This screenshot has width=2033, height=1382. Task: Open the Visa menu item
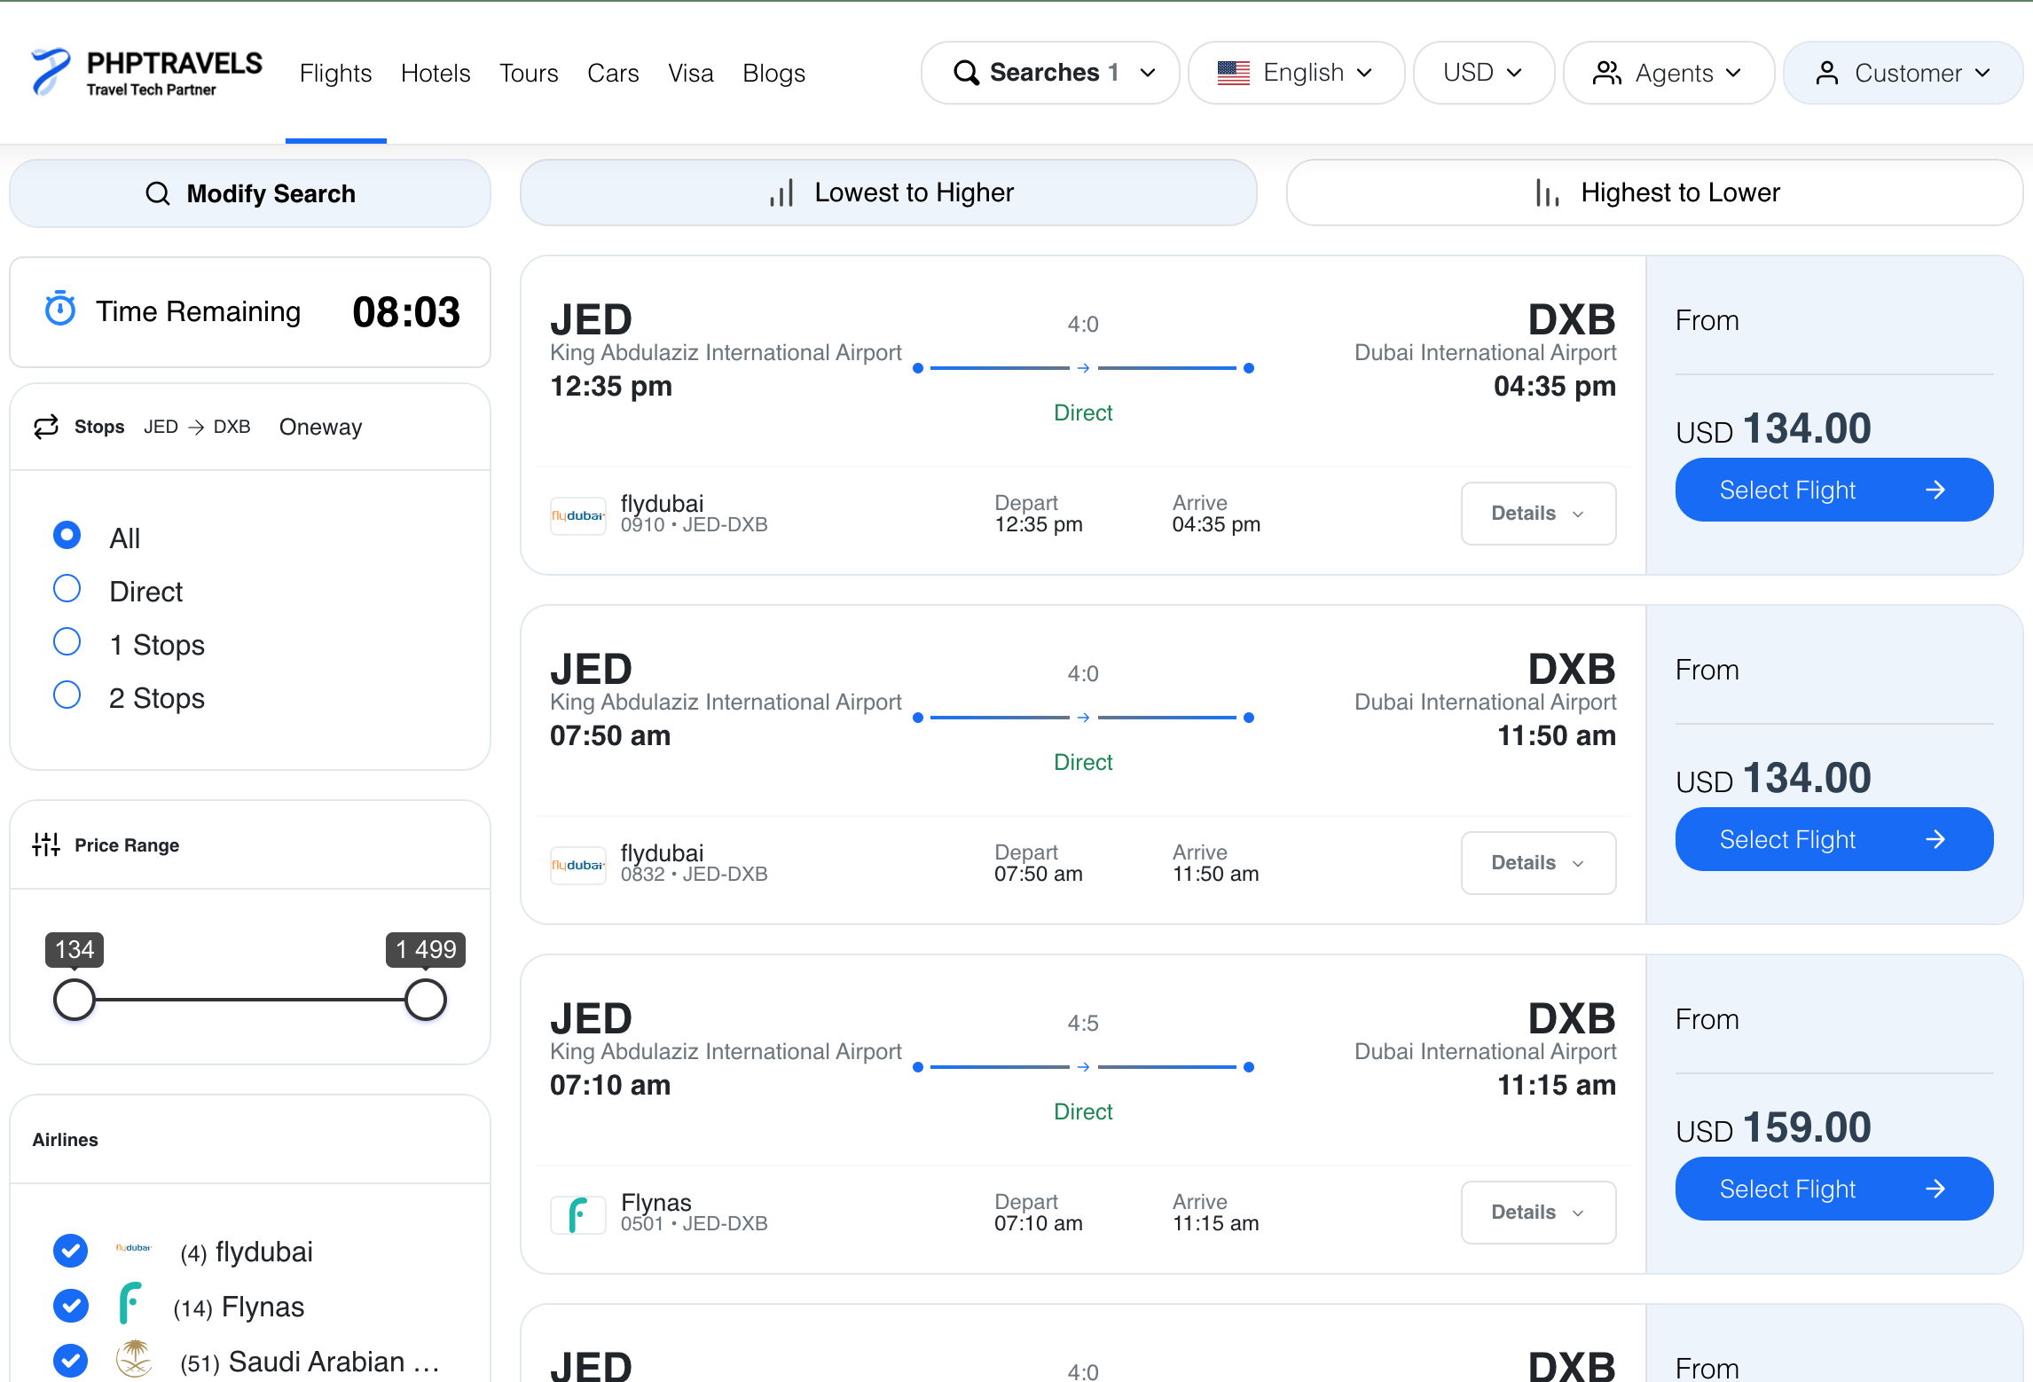[691, 73]
